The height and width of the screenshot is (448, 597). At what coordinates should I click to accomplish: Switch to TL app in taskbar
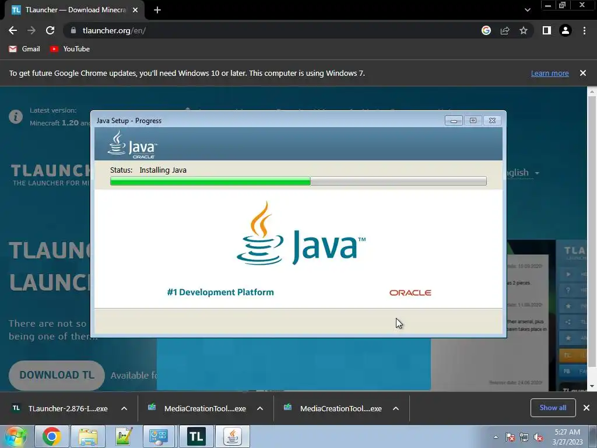(196, 436)
